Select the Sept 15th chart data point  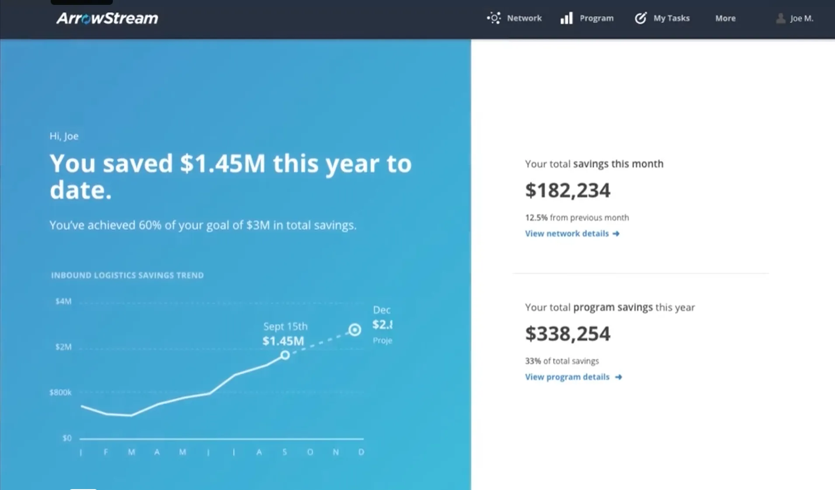click(x=285, y=355)
